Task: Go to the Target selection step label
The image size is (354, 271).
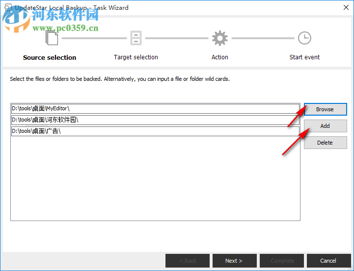Action: pyautogui.click(x=136, y=57)
